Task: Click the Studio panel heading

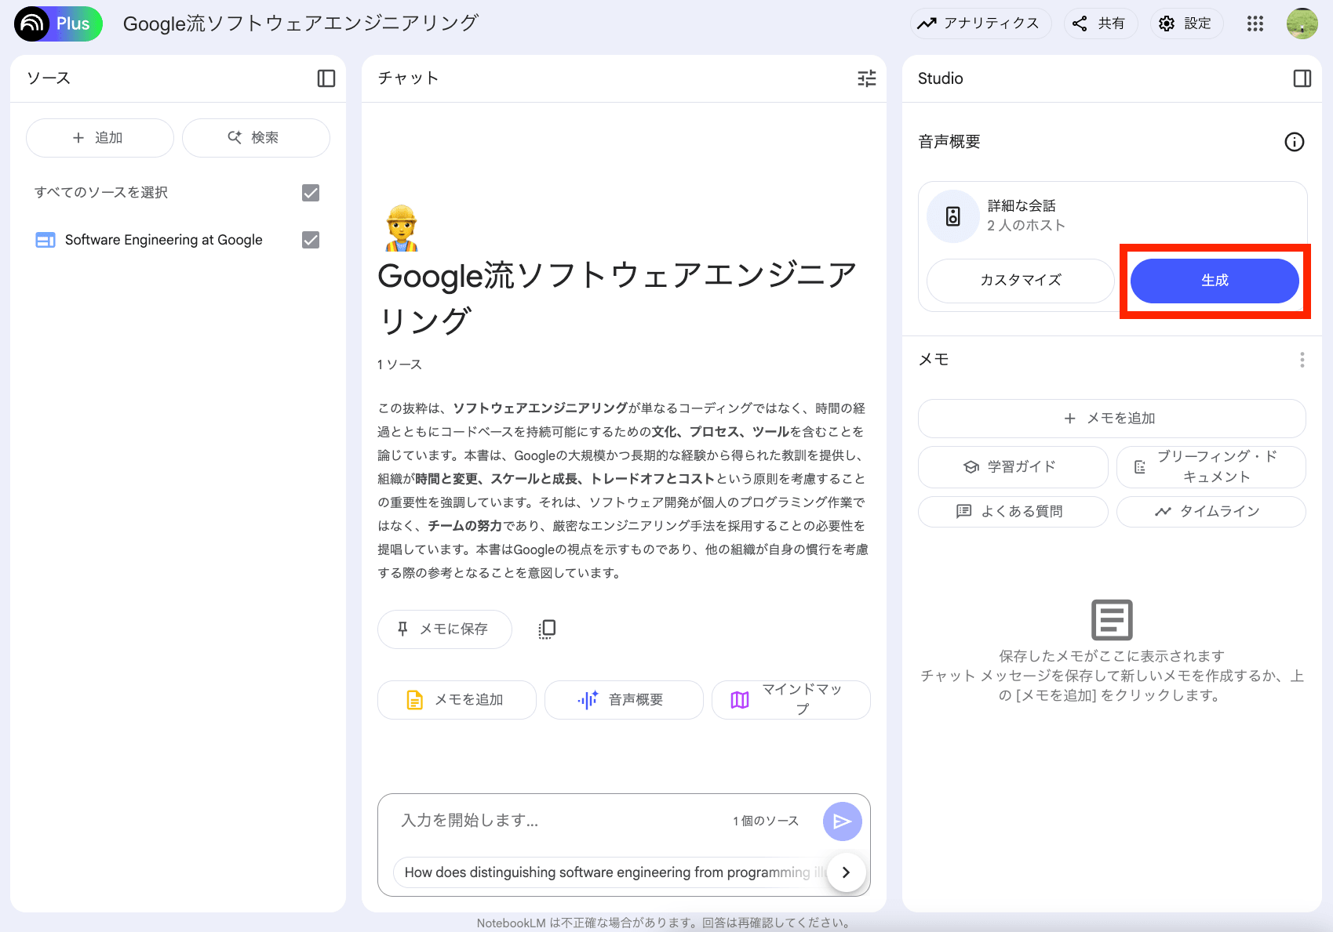Action: pyautogui.click(x=941, y=78)
